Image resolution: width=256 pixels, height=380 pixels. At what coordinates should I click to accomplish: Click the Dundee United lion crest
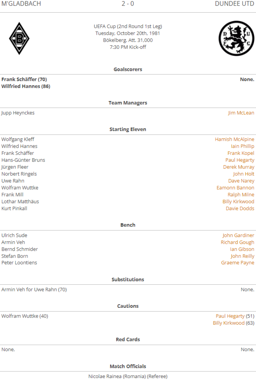(x=236, y=38)
